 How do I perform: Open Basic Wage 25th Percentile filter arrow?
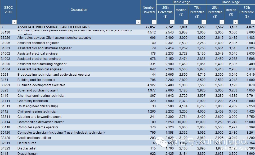(x=172, y=22)
